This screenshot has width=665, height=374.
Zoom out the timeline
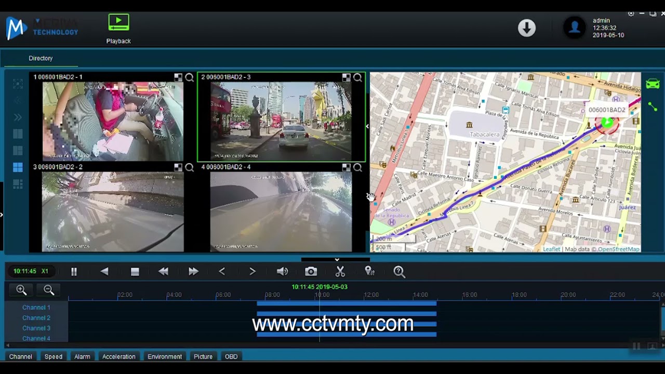pyautogui.click(x=49, y=290)
